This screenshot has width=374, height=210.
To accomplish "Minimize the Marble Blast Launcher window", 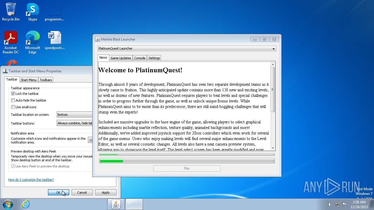I will point(255,39).
